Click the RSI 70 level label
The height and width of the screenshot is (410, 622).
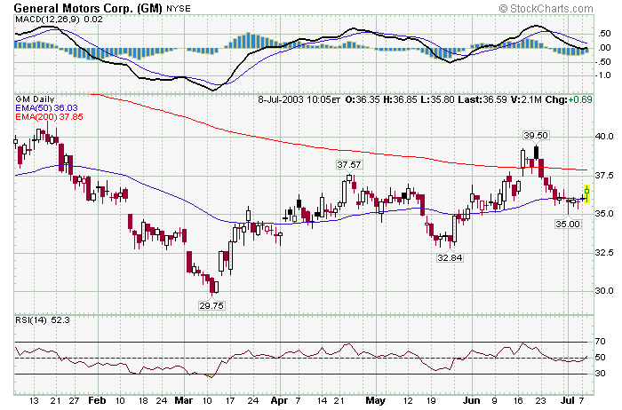[601, 341]
